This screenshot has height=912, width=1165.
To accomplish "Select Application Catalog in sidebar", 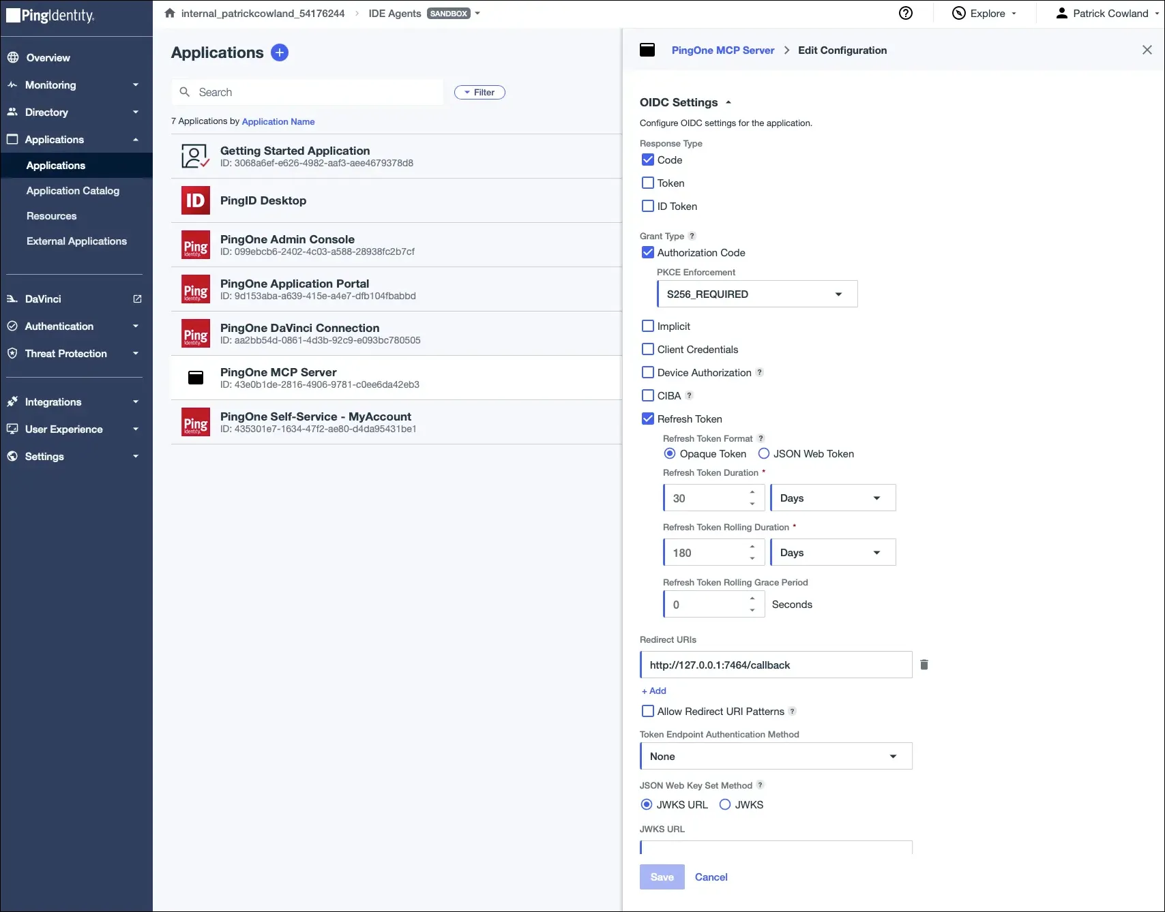I will (x=72, y=190).
